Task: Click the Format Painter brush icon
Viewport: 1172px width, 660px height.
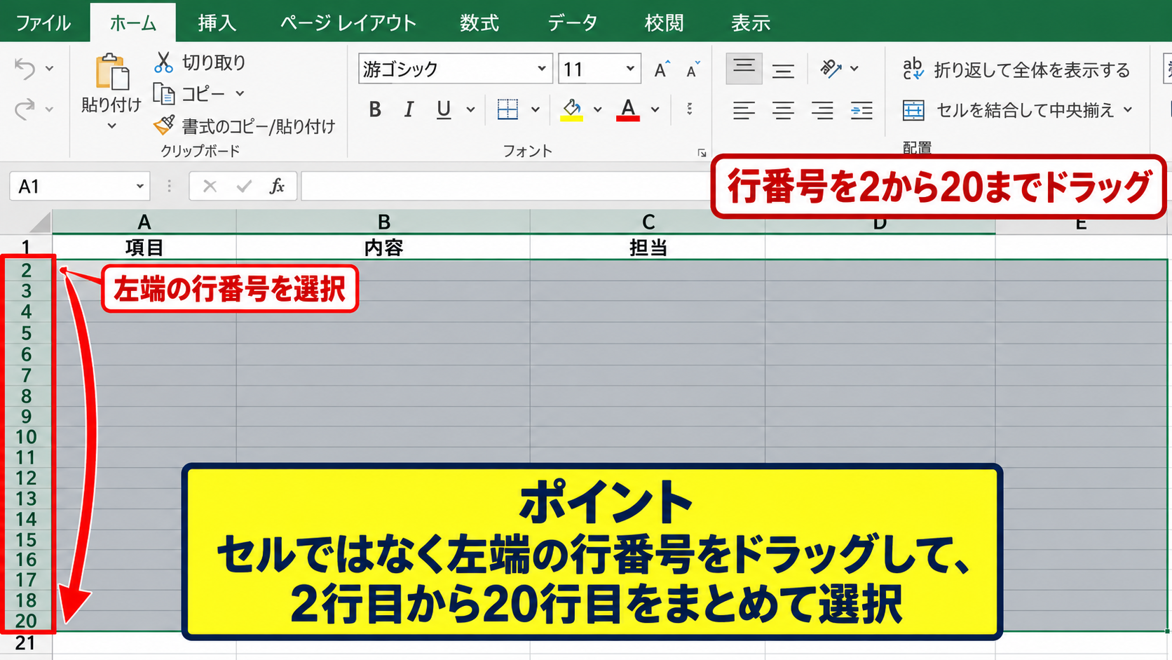Action: click(x=164, y=126)
